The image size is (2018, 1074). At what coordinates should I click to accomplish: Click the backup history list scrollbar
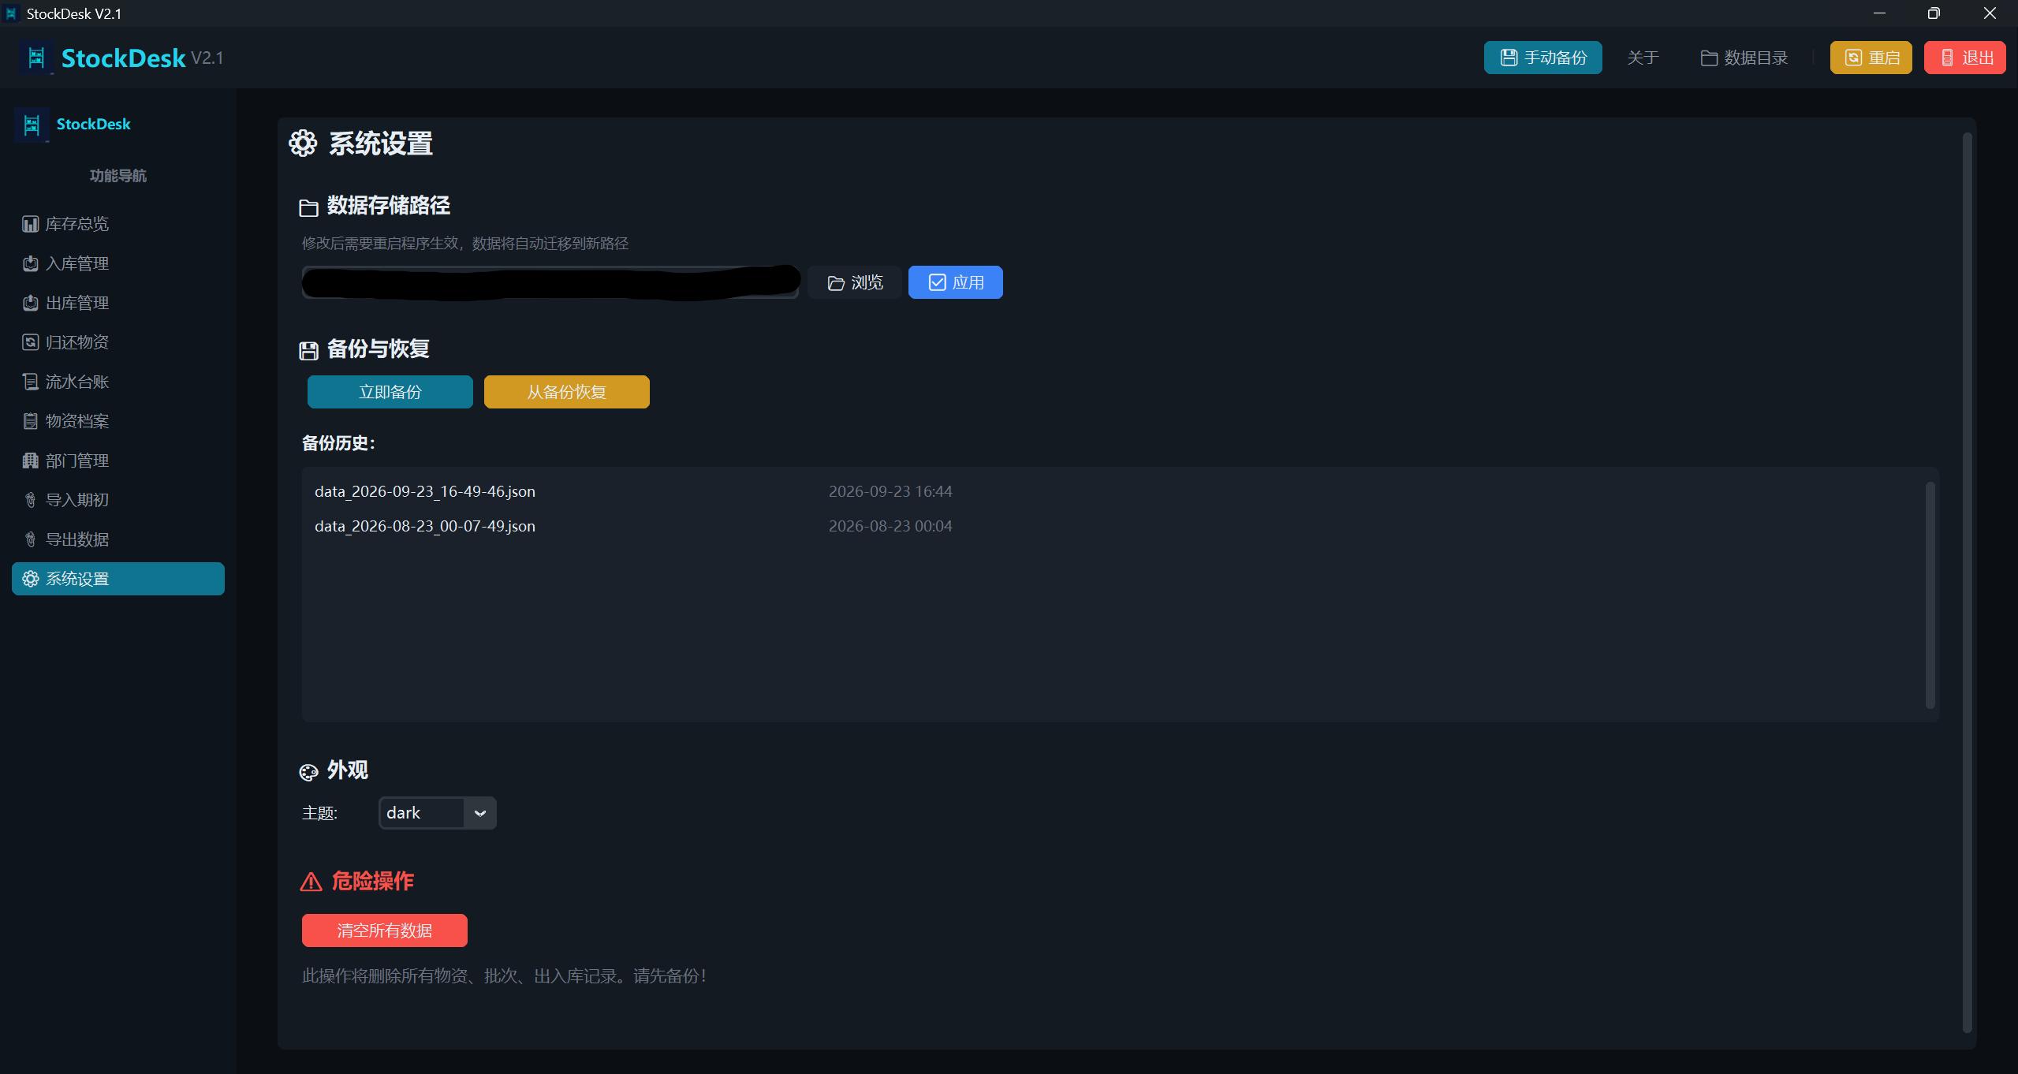tap(1930, 595)
